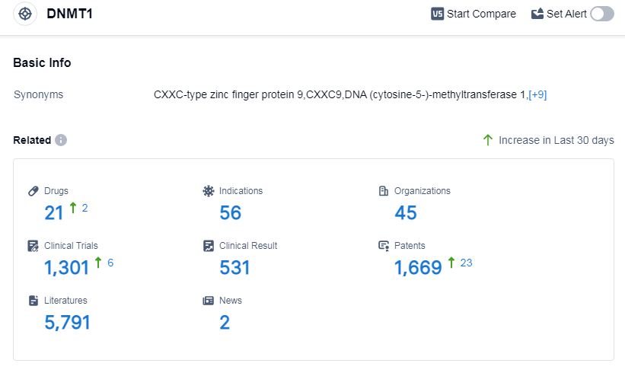
Task: Click the Indications virus icon
Action: 209,191
